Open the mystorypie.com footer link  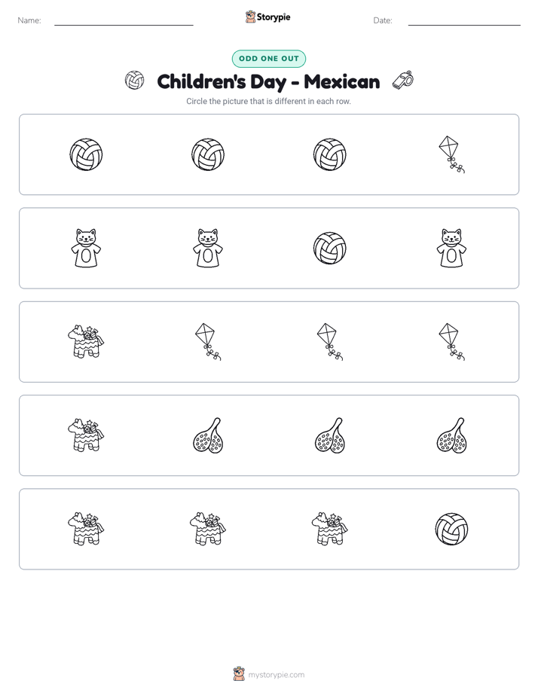tap(276, 675)
